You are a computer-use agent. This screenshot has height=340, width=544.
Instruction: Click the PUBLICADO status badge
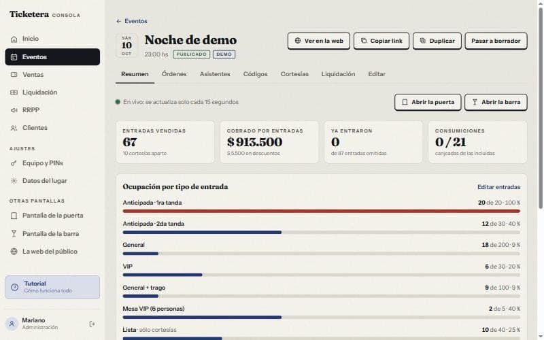point(192,54)
